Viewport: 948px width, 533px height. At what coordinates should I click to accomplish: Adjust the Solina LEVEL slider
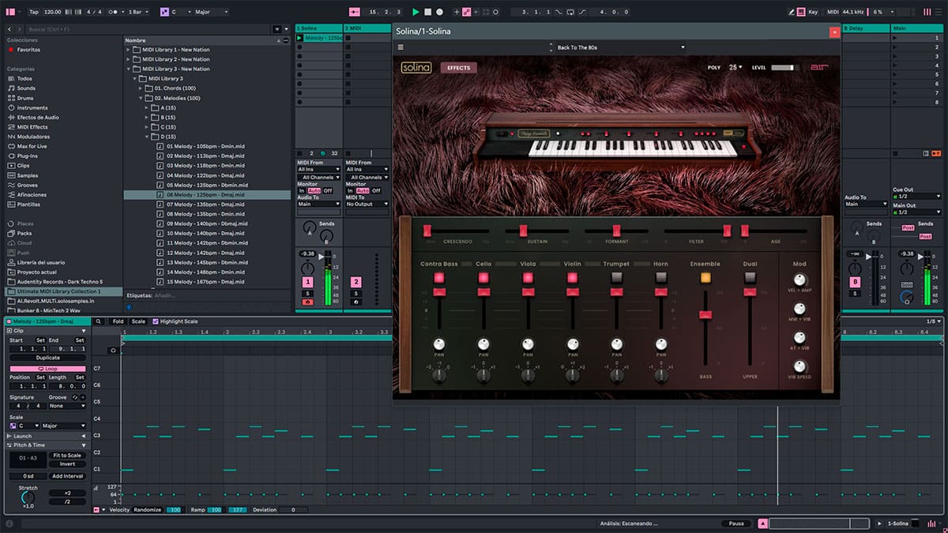(x=784, y=67)
